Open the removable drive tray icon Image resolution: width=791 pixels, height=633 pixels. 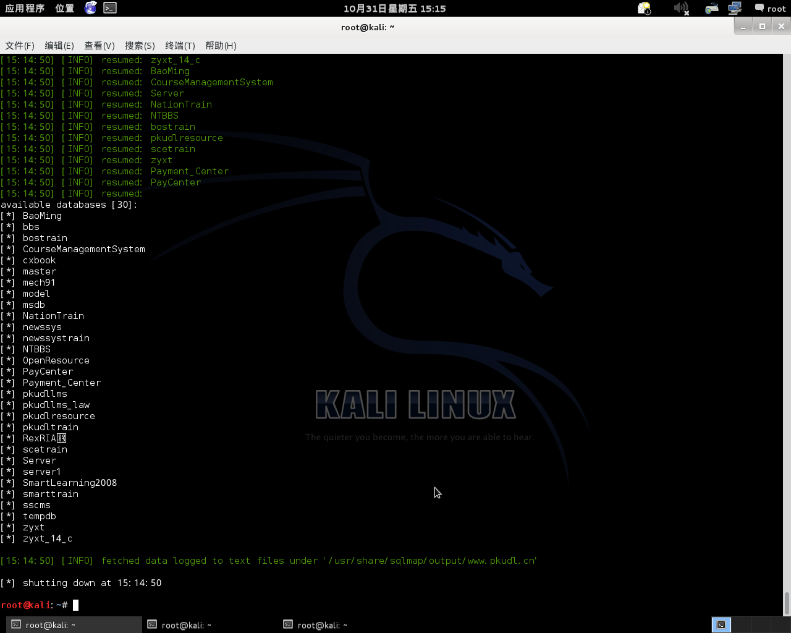pos(711,8)
